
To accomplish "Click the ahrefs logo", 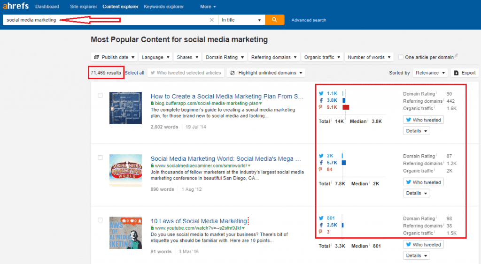I will pyautogui.click(x=16, y=6).
